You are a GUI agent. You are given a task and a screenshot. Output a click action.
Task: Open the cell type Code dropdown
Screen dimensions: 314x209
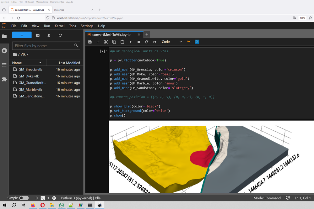click(172, 42)
